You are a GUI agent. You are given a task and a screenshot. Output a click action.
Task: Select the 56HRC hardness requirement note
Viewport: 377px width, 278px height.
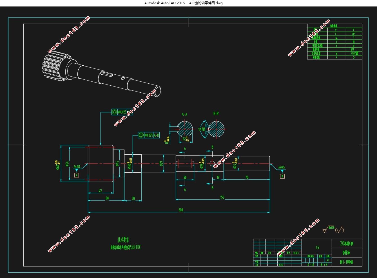point(126,247)
